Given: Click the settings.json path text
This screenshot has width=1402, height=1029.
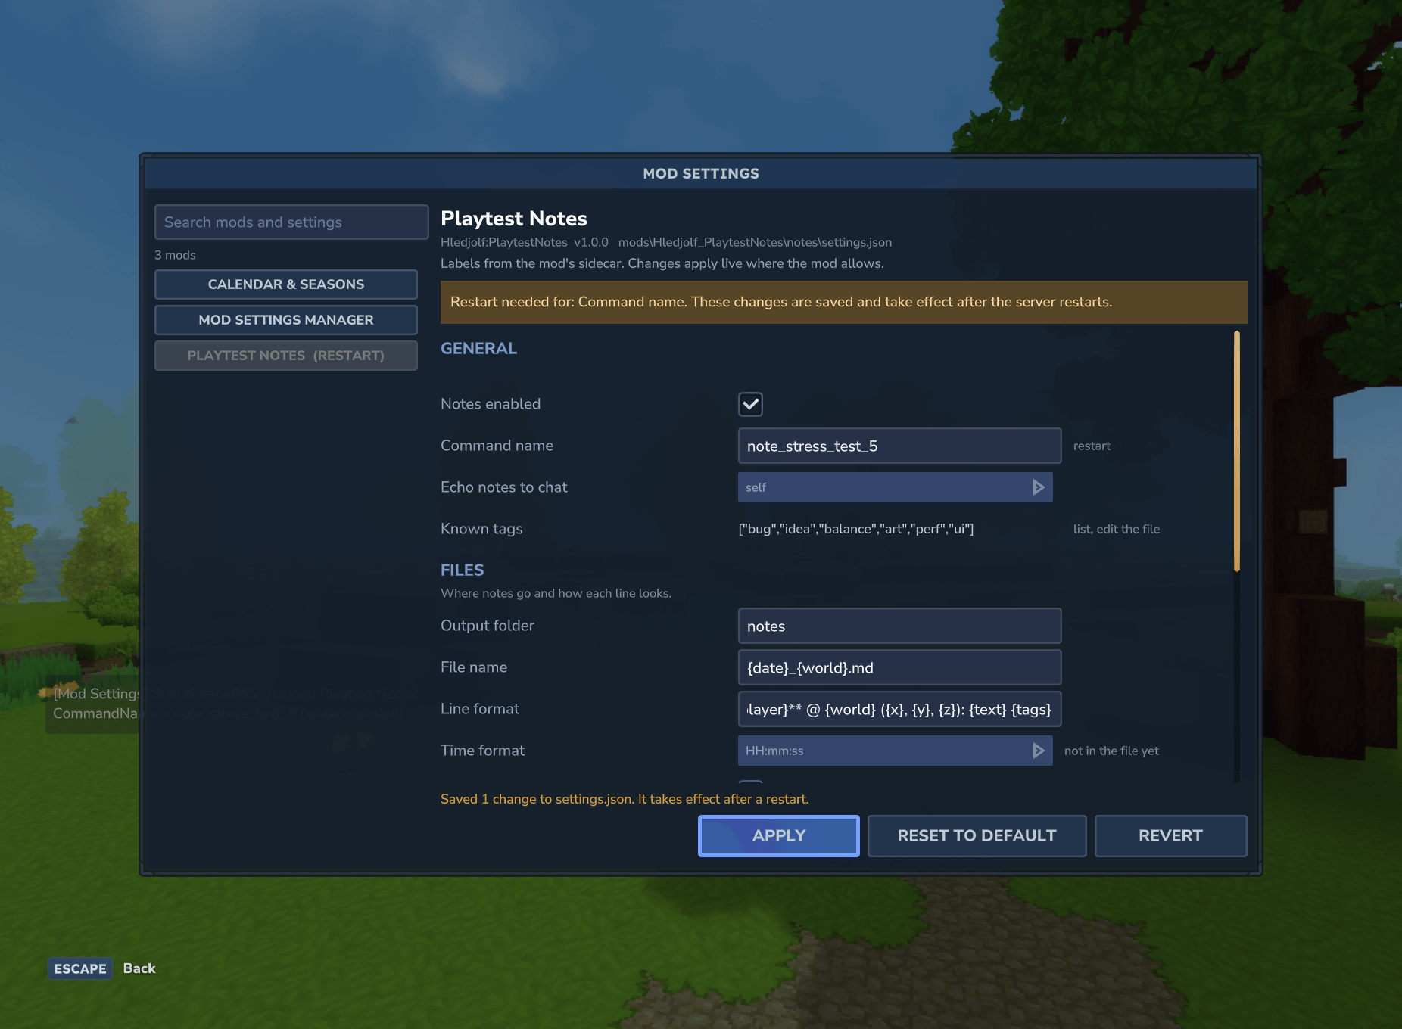Looking at the screenshot, I should pyautogui.click(x=755, y=242).
